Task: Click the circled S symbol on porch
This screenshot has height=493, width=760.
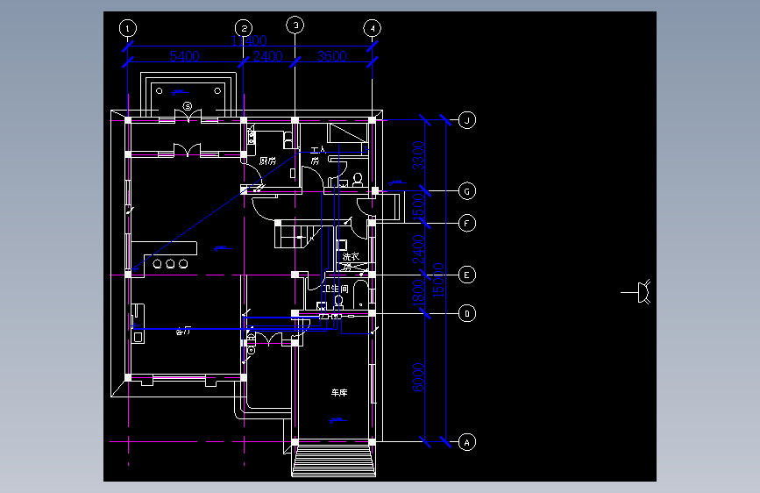Action: click(188, 106)
